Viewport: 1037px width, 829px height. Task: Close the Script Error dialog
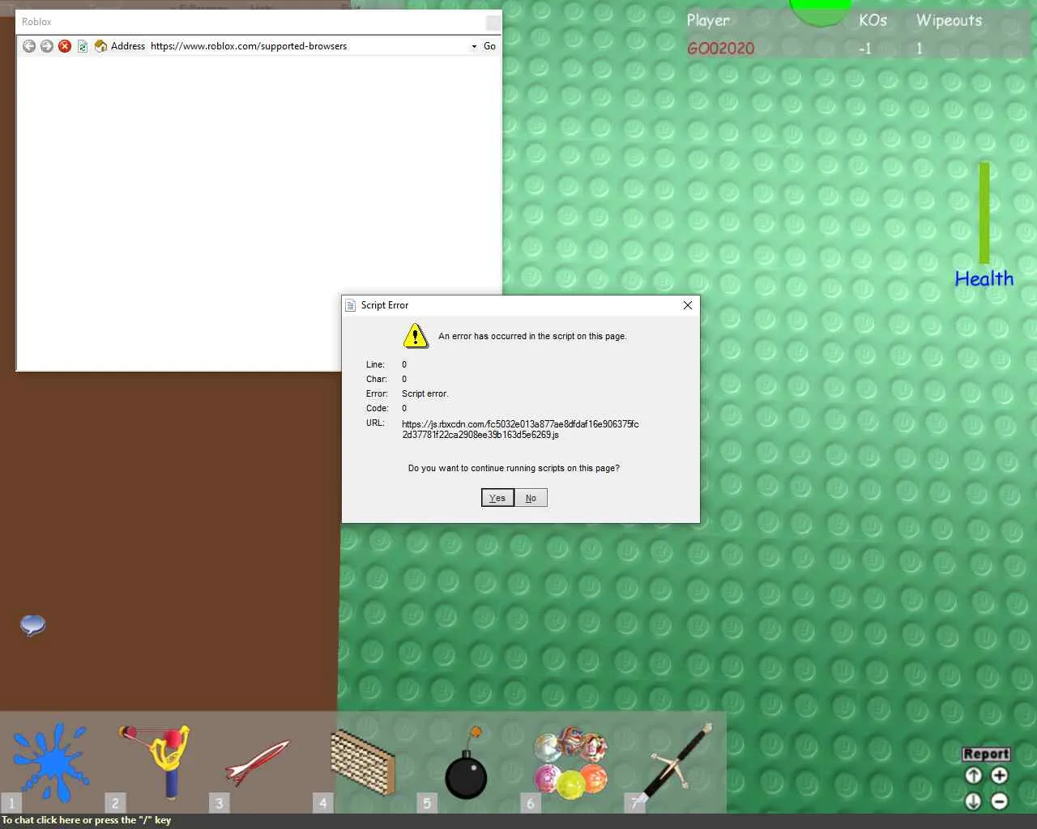tap(688, 305)
